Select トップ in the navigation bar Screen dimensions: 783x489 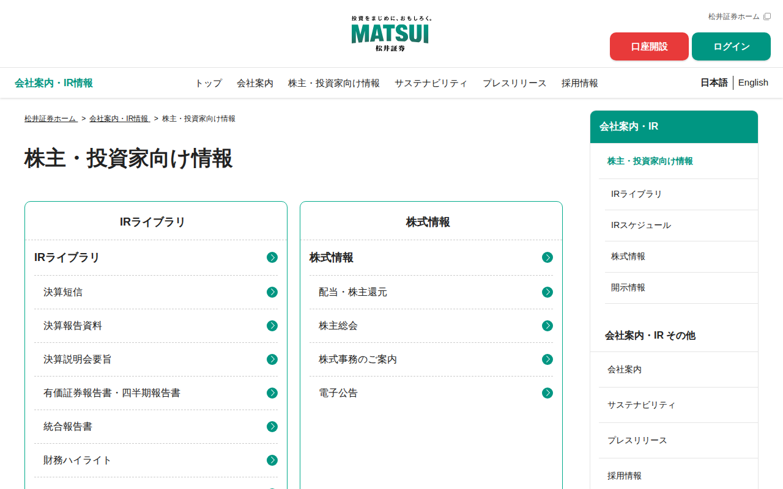(209, 83)
